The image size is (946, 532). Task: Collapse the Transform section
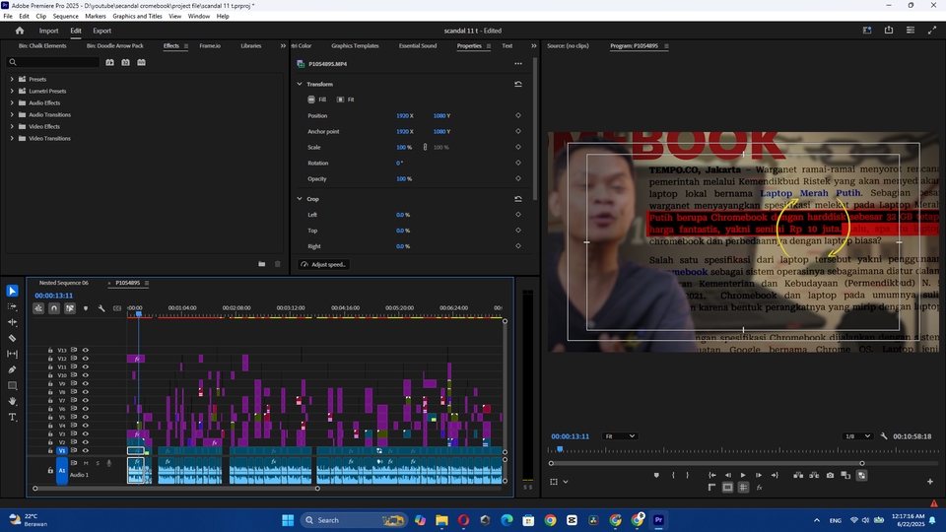point(300,84)
